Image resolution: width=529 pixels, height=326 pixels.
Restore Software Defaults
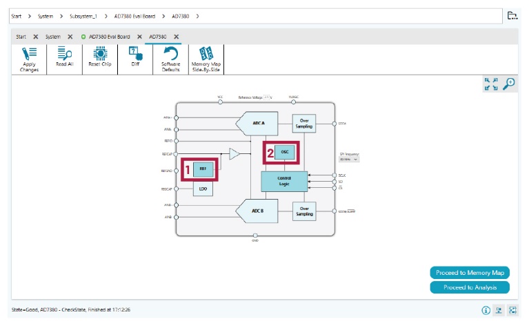coord(171,59)
